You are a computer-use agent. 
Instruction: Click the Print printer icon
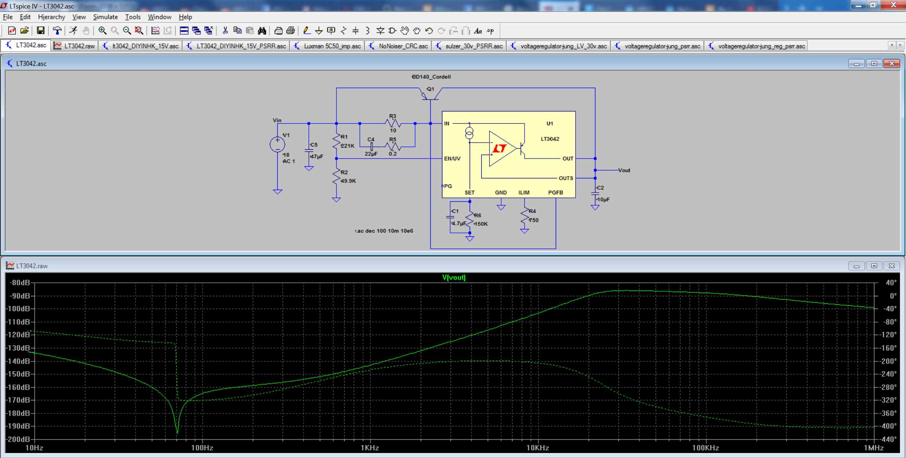click(x=291, y=31)
